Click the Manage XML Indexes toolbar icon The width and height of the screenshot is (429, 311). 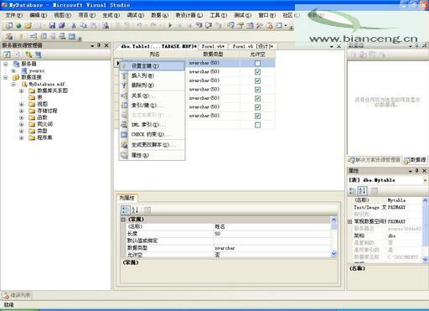pyautogui.click(x=63, y=37)
